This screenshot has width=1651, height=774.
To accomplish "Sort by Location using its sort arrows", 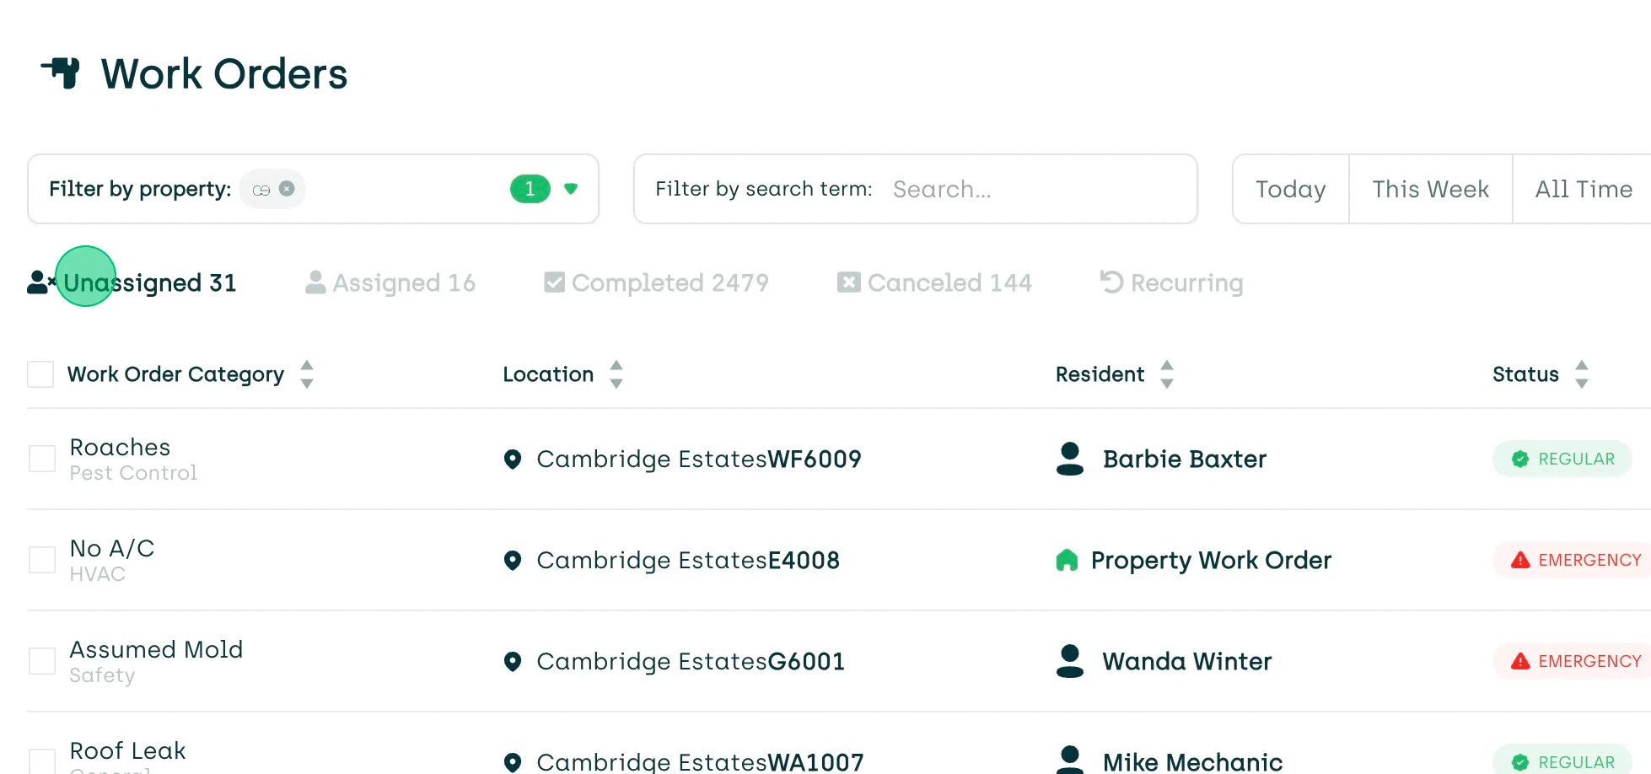I will tap(616, 374).
